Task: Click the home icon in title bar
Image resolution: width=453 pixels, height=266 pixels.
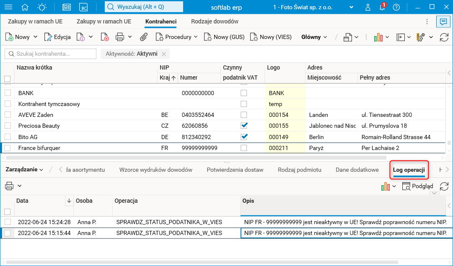Action: [x=25, y=7]
